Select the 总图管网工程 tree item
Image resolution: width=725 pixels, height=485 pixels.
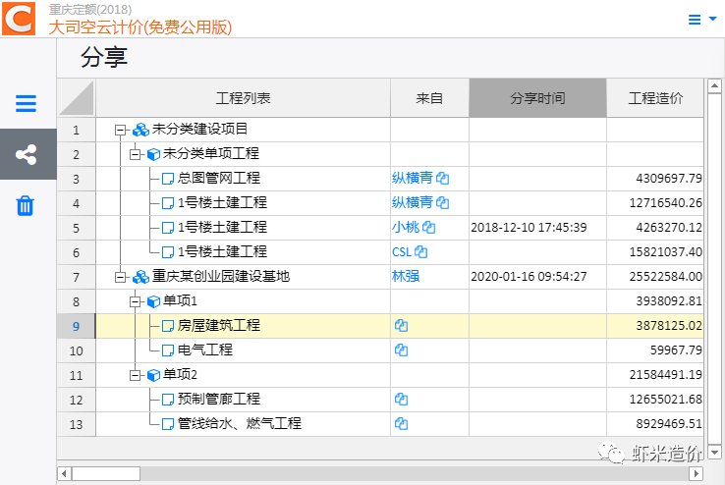(219, 178)
